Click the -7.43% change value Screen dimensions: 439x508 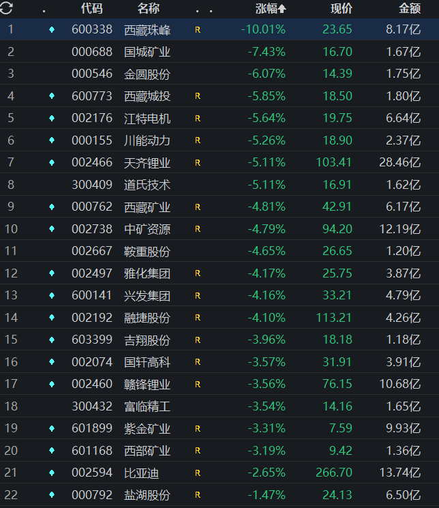(267, 52)
